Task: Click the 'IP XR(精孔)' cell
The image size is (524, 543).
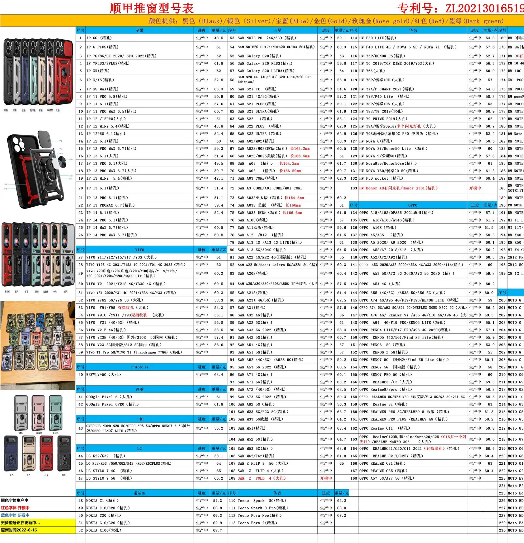Action: (140, 71)
